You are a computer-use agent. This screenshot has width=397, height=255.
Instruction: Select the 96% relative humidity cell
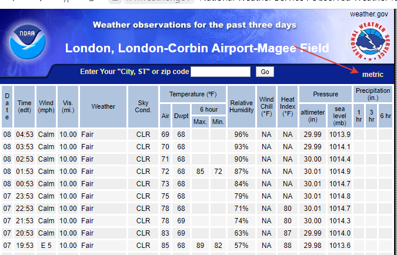tap(241, 134)
